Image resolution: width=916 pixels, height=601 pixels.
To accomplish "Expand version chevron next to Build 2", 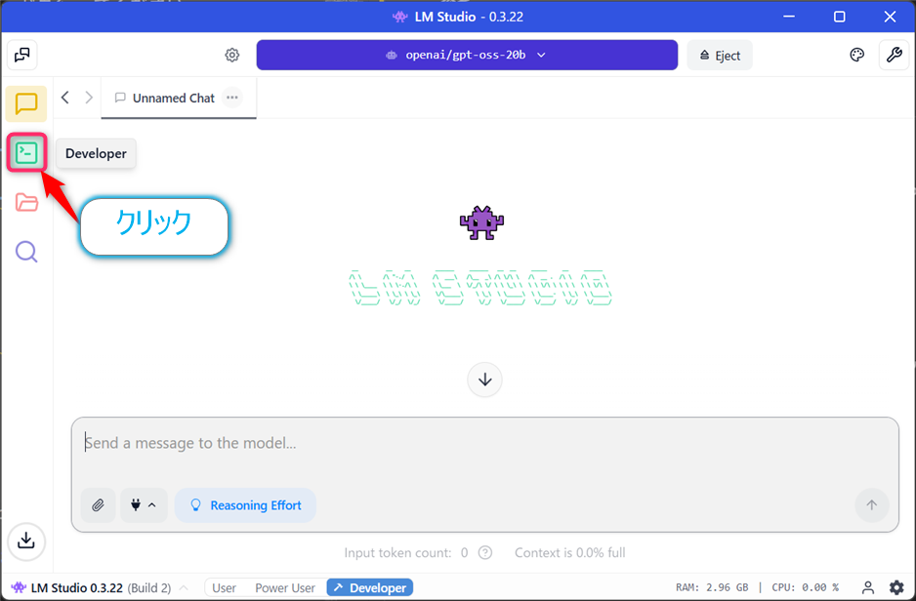I will [184, 587].
